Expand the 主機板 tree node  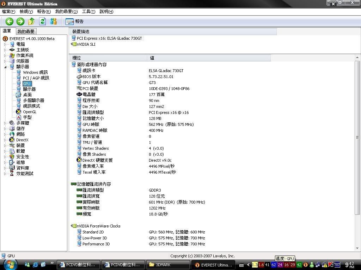(5, 50)
